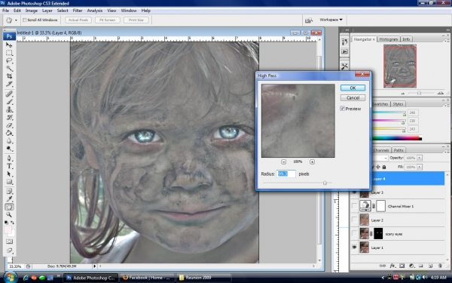Select the Lasso tool
The height and width of the screenshot is (283, 452).
pyautogui.click(x=9, y=60)
